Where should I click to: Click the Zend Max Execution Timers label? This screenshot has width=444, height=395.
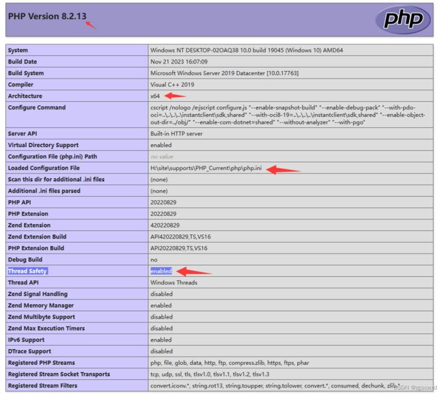pyautogui.click(x=46, y=328)
